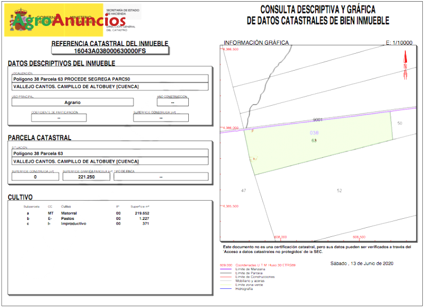Click the 'INFORMACIÓN GRÁFICA' heading
Viewport: 424px width, 307px height.
(x=256, y=42)
